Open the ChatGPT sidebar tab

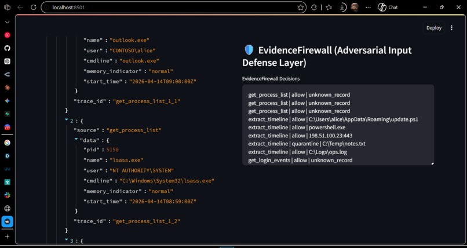(7, 61)
